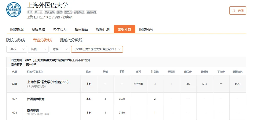Viewport: 253px width, 124px height.
Task: Click the 录取数 column header
Action: coord(171,72)
